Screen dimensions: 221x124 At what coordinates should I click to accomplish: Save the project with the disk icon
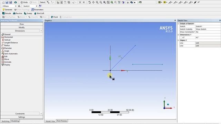tap(7, 2)
